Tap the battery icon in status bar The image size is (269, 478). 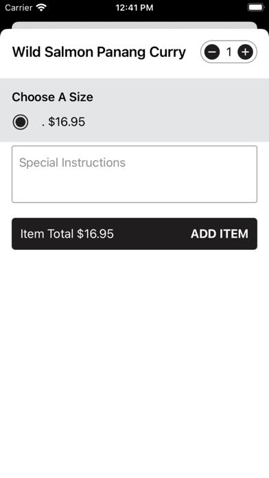pos(256,8)
